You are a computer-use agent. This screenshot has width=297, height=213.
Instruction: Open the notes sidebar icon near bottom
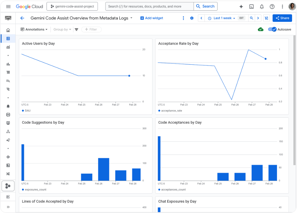point(8,197)
